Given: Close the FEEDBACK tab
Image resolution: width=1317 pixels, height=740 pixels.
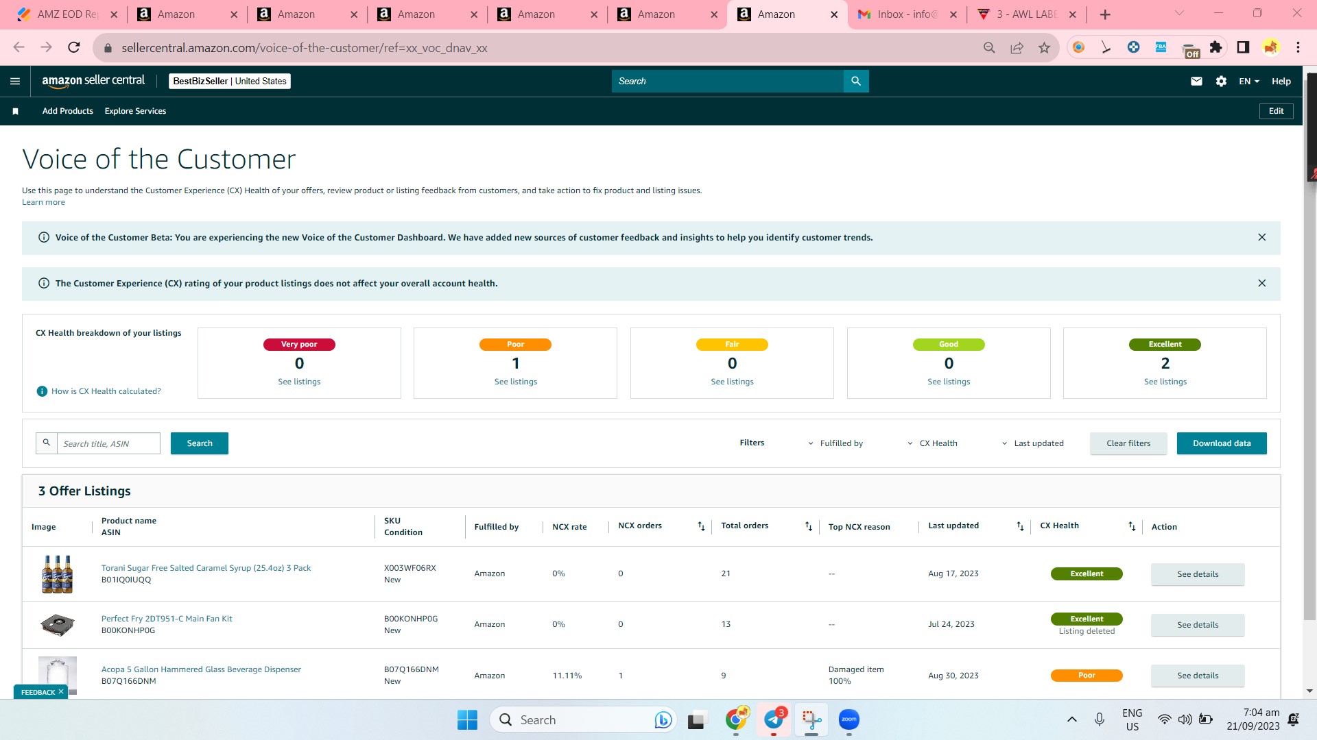Looking at the screenshot, I should pos(61,692).
